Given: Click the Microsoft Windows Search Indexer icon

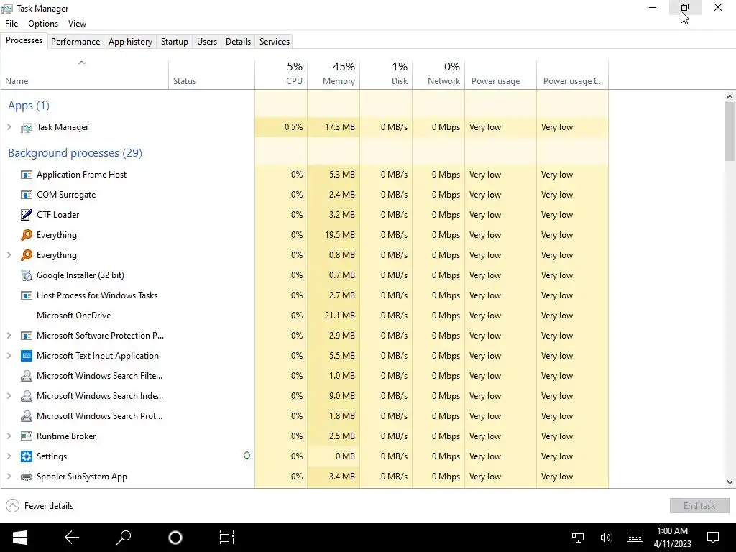Looking at the screenshot, I should [27, 396].
